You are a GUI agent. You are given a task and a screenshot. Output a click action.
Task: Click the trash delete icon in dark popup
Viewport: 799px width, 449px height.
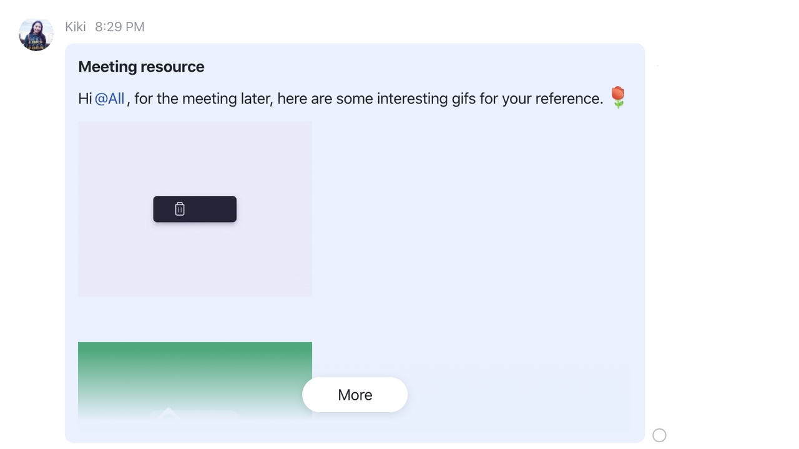pyautogui.click(x=180, y=209)
